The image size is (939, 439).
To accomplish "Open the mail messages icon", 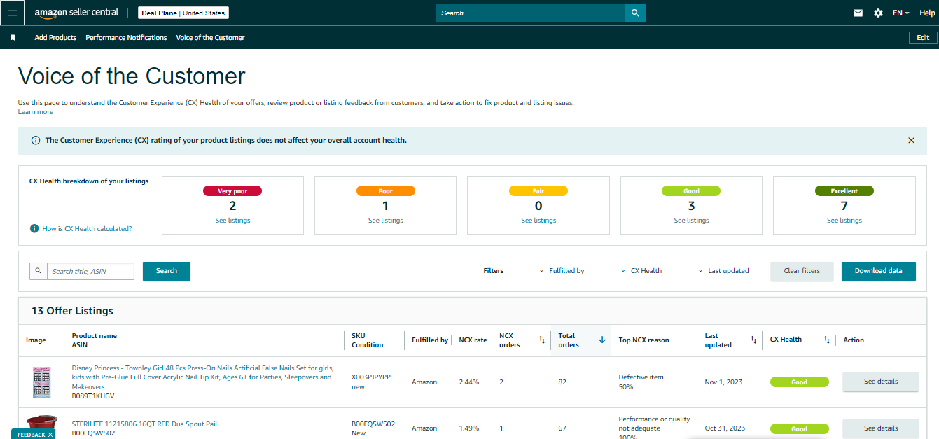I will pyautogui.click(x=858, y=13).
